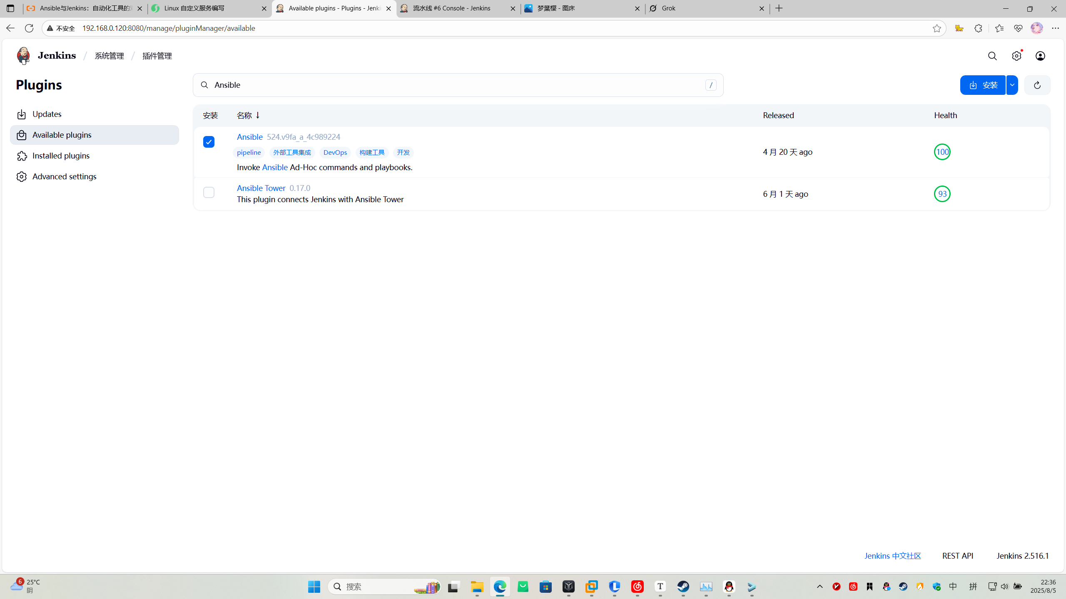Click the Jenkins logo icon
The height and width of the screenshot is (599, 1066).
pos(23,56)
